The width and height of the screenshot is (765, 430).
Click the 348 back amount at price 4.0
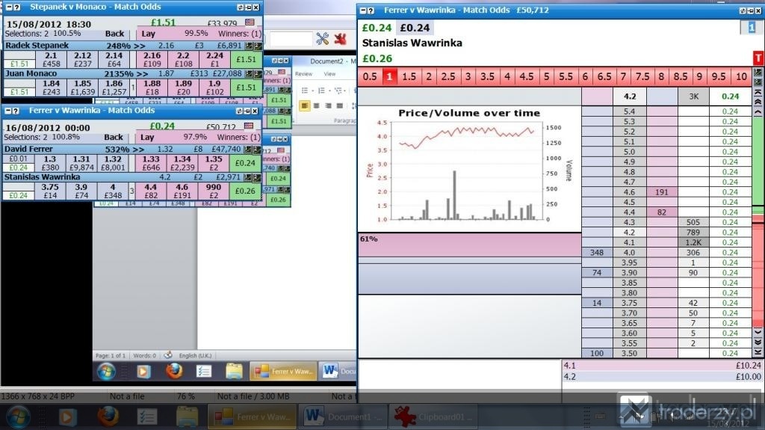click(597, 253)
